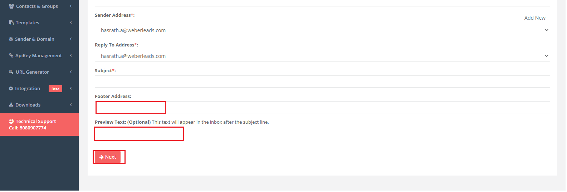Image resolution: width=567 pixels, height=192 pixels.
Task: Expand the Downloads submenu chevron
Action: (71, 105)
